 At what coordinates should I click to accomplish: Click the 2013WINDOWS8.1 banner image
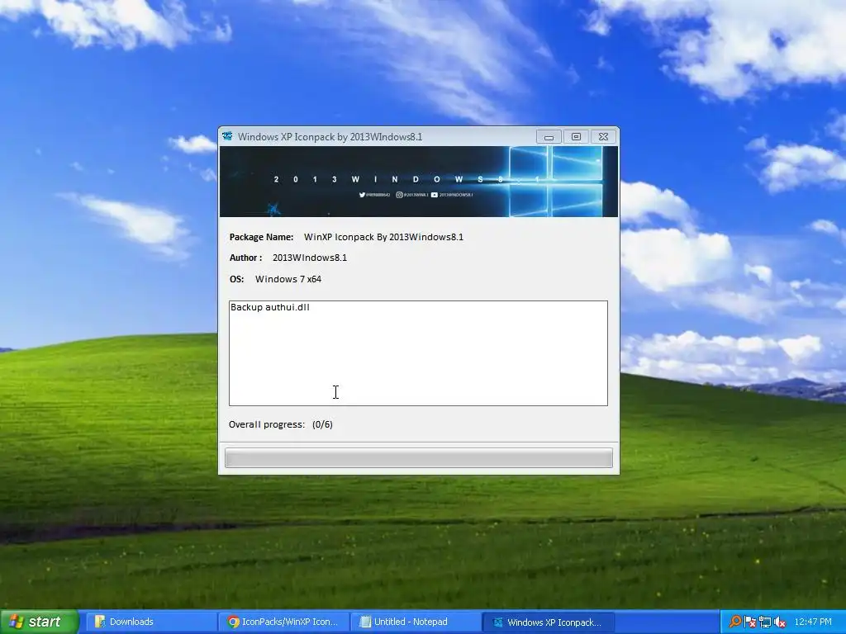pos(419,182)
